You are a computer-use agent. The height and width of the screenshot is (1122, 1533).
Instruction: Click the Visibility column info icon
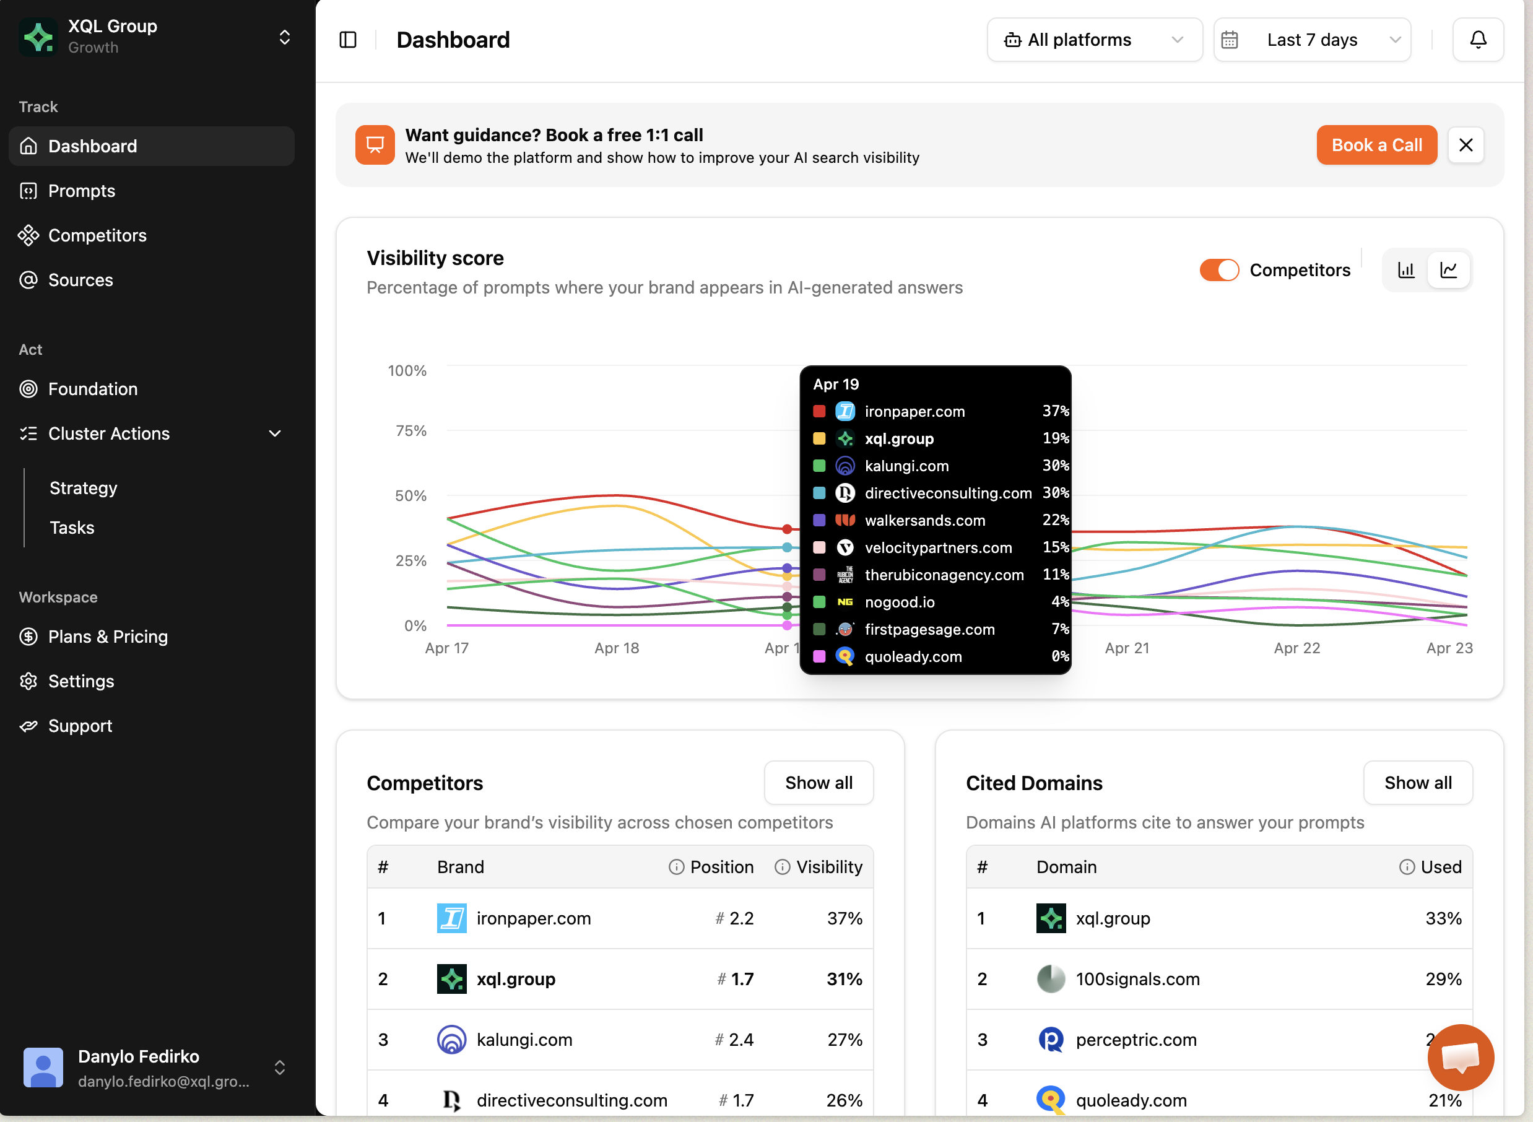tap(782, 867)
